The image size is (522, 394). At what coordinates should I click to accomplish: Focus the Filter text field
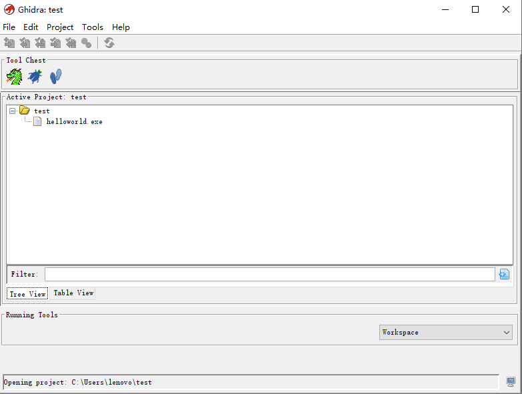point(269,274)
